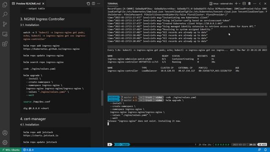Image resolution: width=270 pixels, height=152 pixels.
Task: Click the 'Release "ingress-nginx" does not exist' message
Action: click(144, 121)
